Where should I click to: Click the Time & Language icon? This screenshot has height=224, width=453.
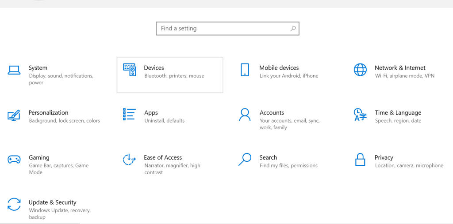360,115
